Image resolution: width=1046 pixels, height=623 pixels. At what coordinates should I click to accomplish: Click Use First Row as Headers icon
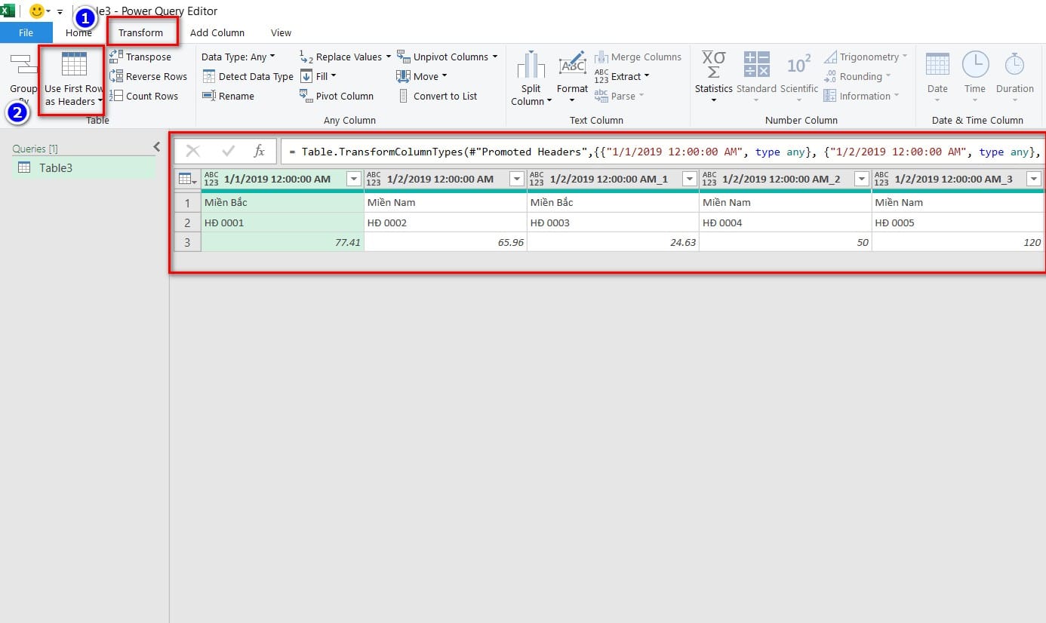(x=74, y=65)
